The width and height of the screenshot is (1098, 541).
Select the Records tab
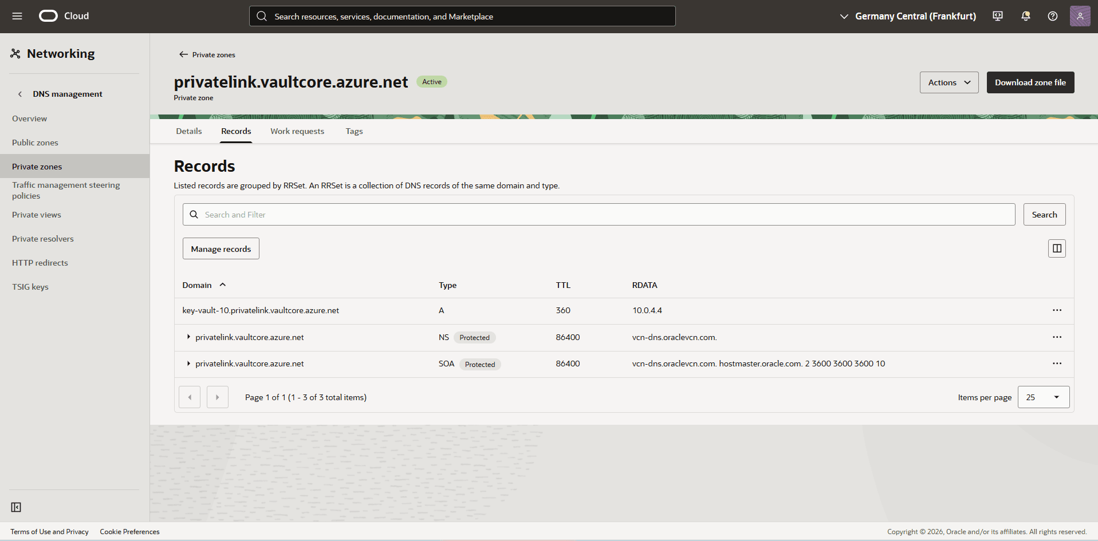(x=236, y=131)
